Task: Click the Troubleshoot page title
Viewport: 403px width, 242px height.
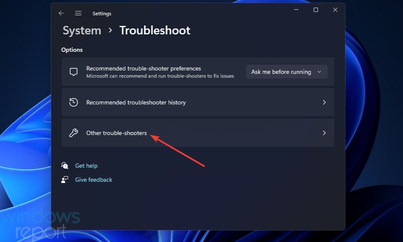Action: click(155, 31)
